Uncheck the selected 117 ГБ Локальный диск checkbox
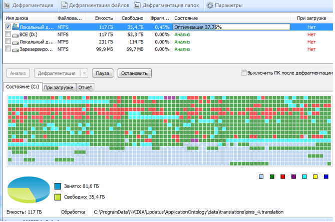 [8, 26]
